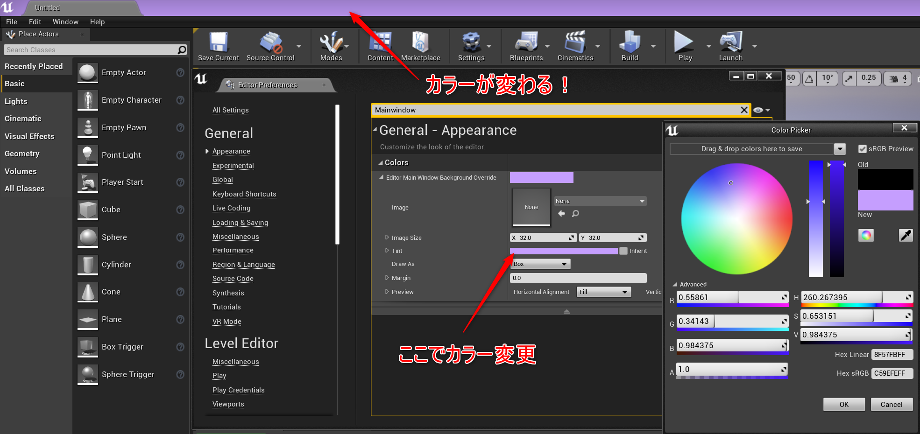Toggle Tint Inherit checkbox
Screen dimensions: 920x434
click(x=623, y=251)
